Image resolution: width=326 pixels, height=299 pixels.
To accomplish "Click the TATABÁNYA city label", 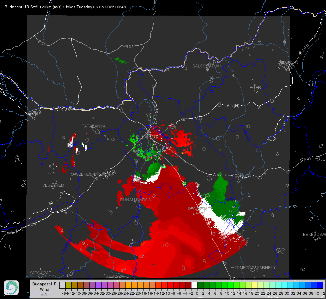I will tap(94, 126).
